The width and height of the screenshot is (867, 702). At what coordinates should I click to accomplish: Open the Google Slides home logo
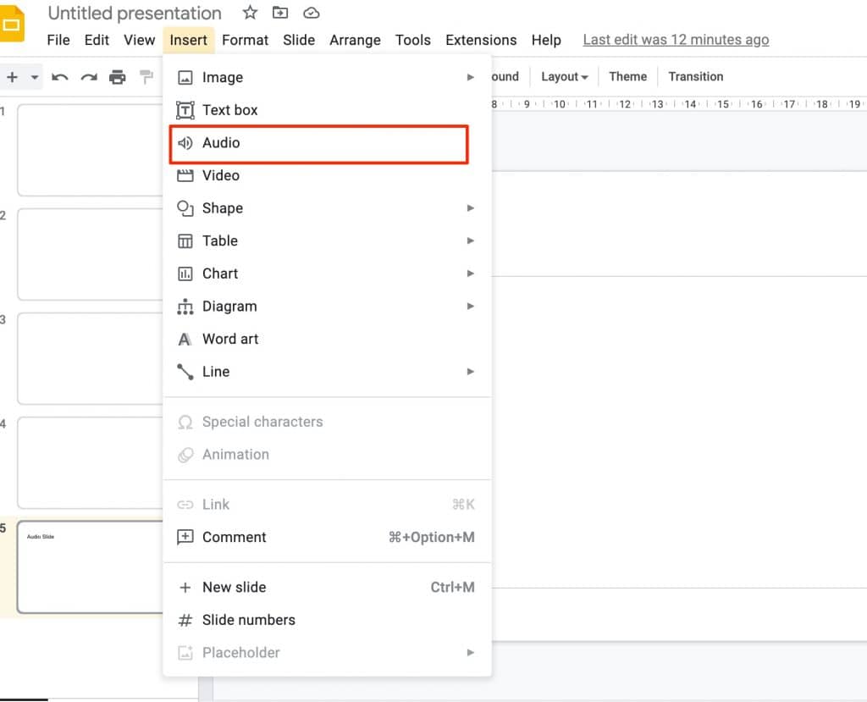pos(11,23)
